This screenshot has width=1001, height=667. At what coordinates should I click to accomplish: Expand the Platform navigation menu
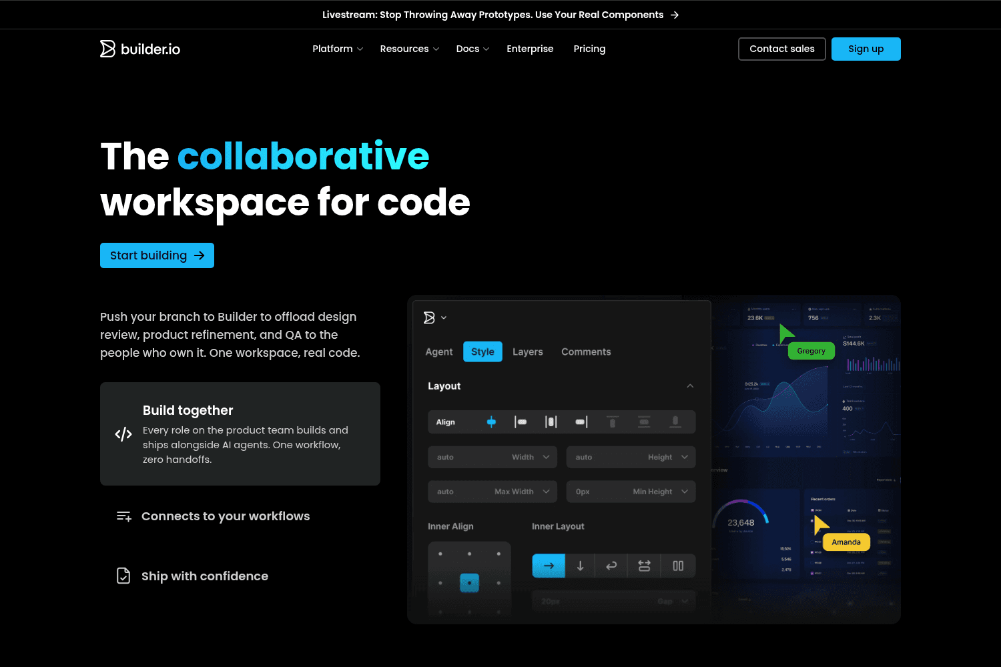[x=338, y=49]
